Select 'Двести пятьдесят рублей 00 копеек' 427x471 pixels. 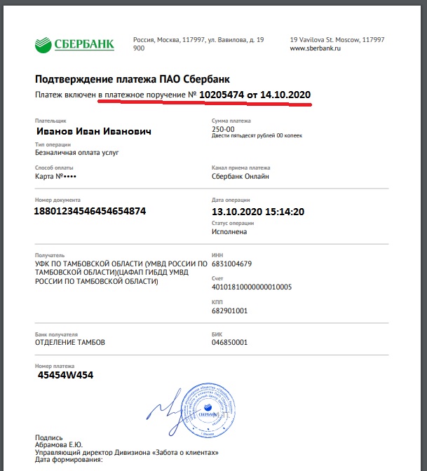tap(257, 136)
